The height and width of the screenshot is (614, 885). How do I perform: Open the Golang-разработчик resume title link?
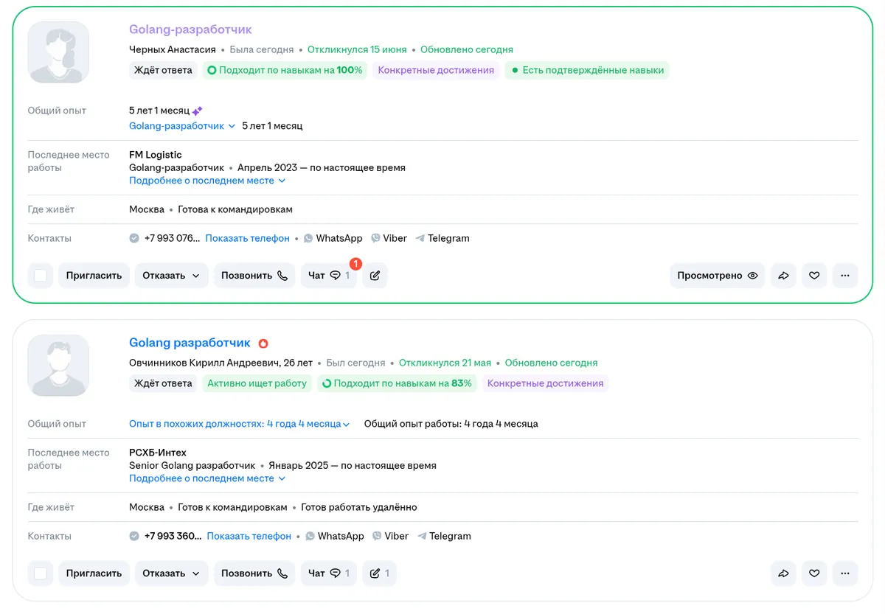[x=190, y=29]
